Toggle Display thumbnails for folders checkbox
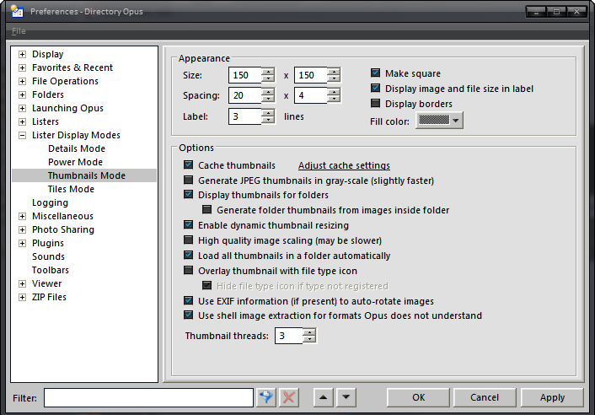The width and height of the screenshot is (595, 415). pos(188,194)
